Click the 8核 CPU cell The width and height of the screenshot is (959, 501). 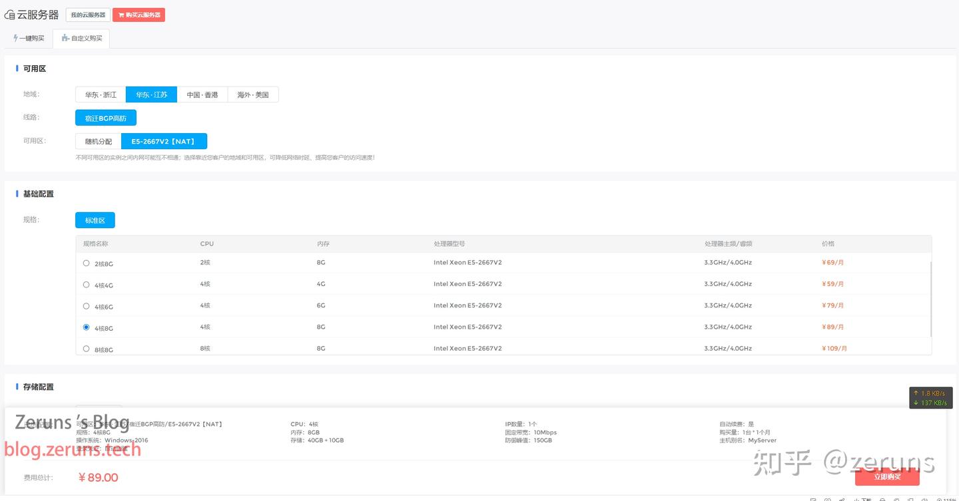[x=205, y=349]
